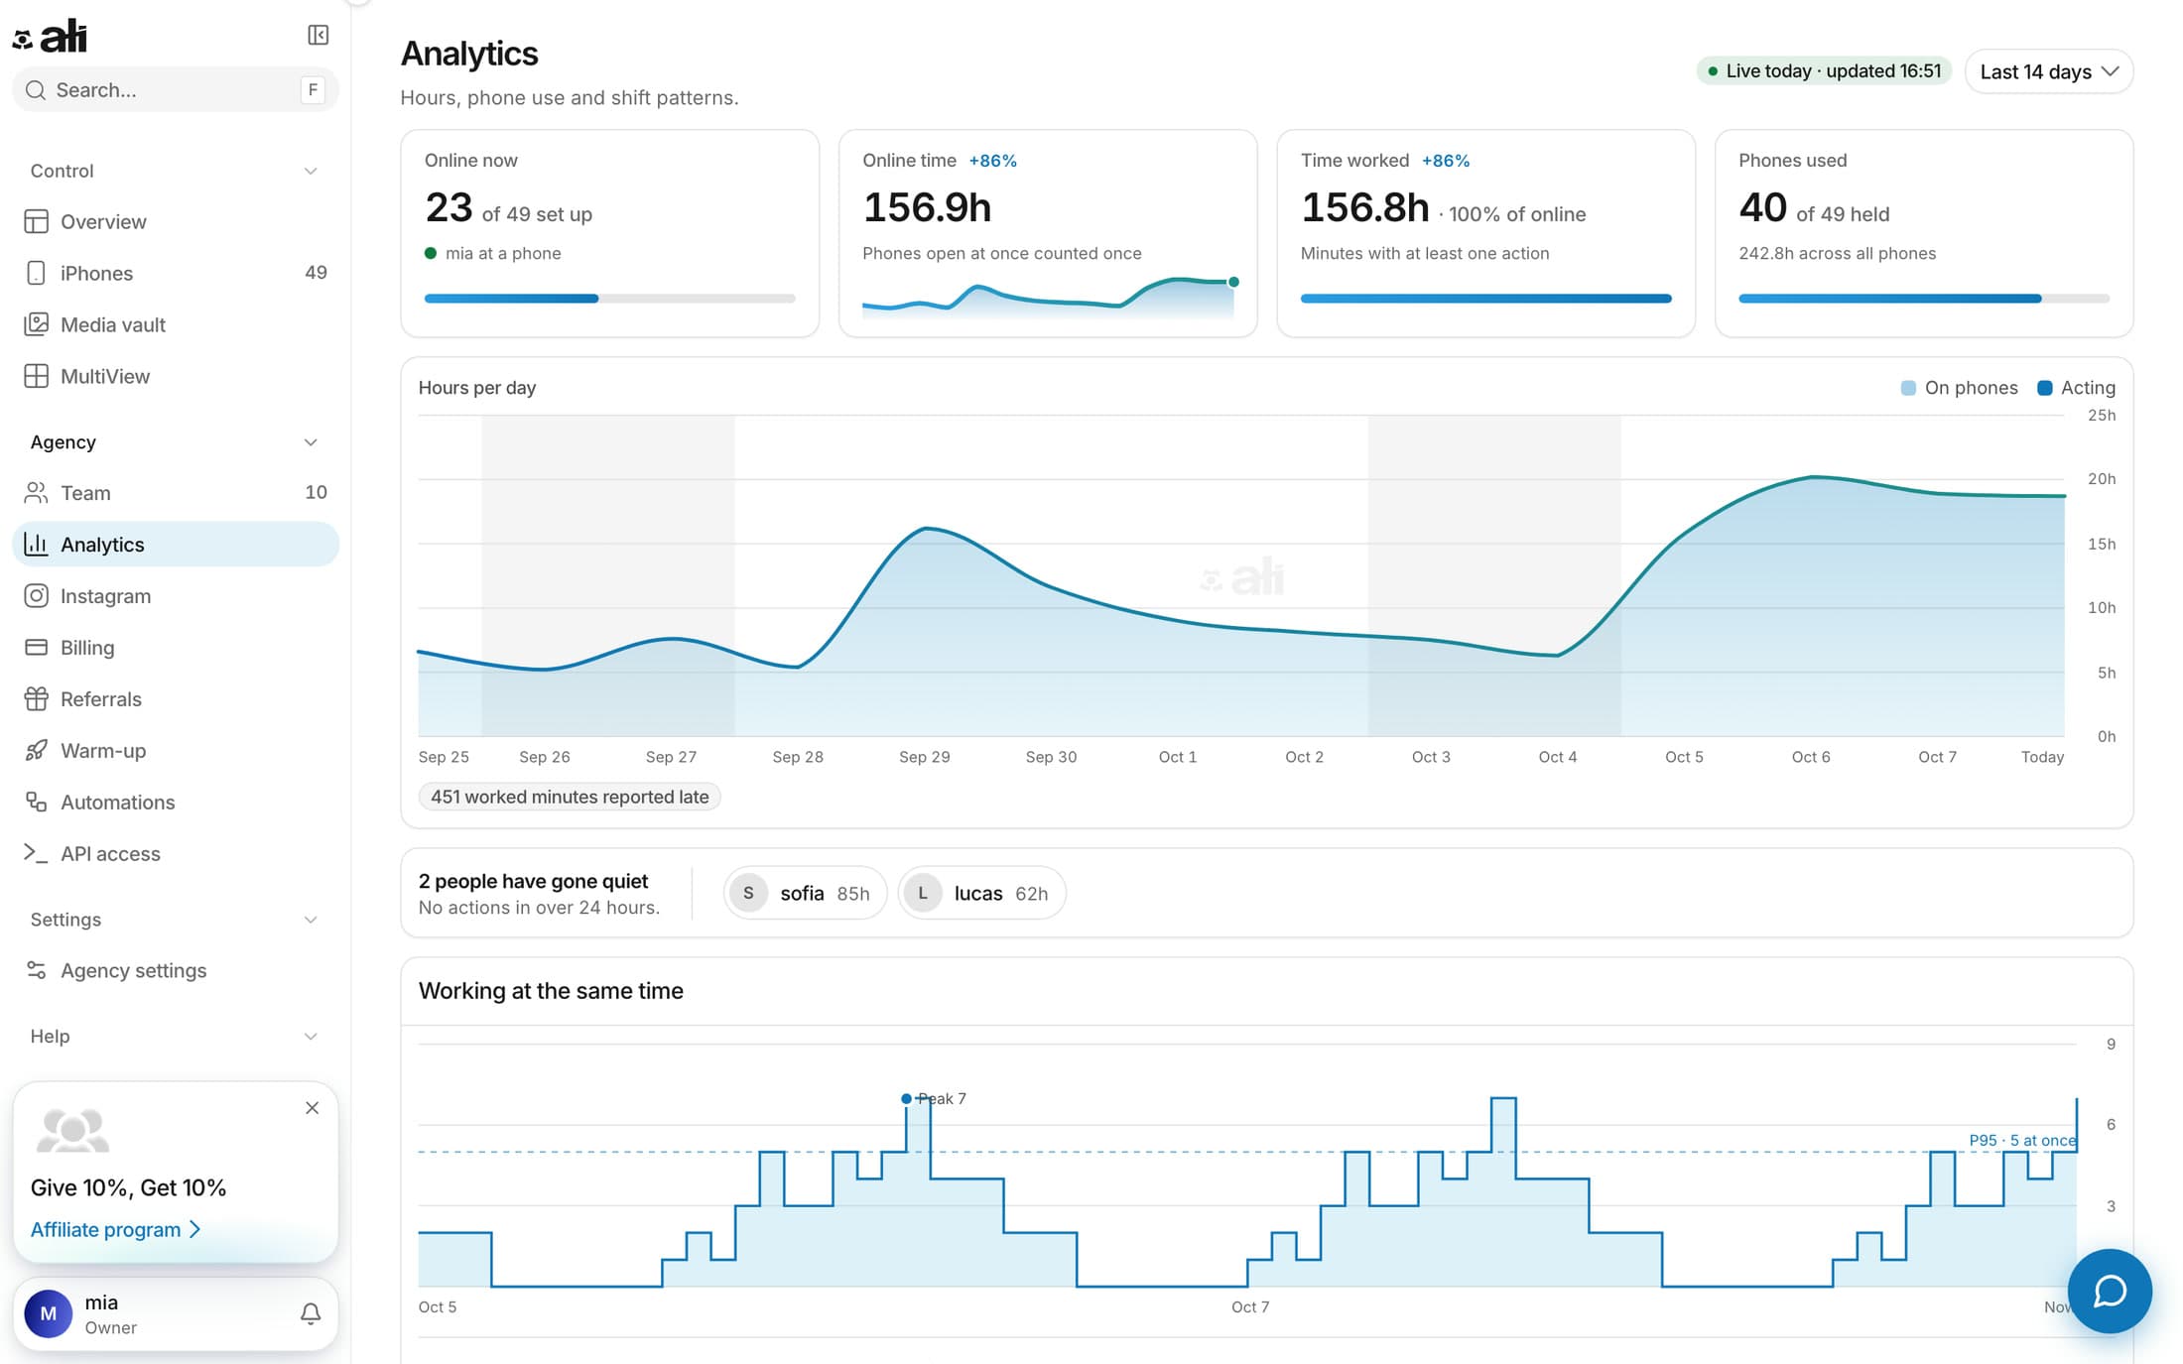Go to Team in the sidebar
Screen dimensions: 2183x1364
click(x=176, y=493)
